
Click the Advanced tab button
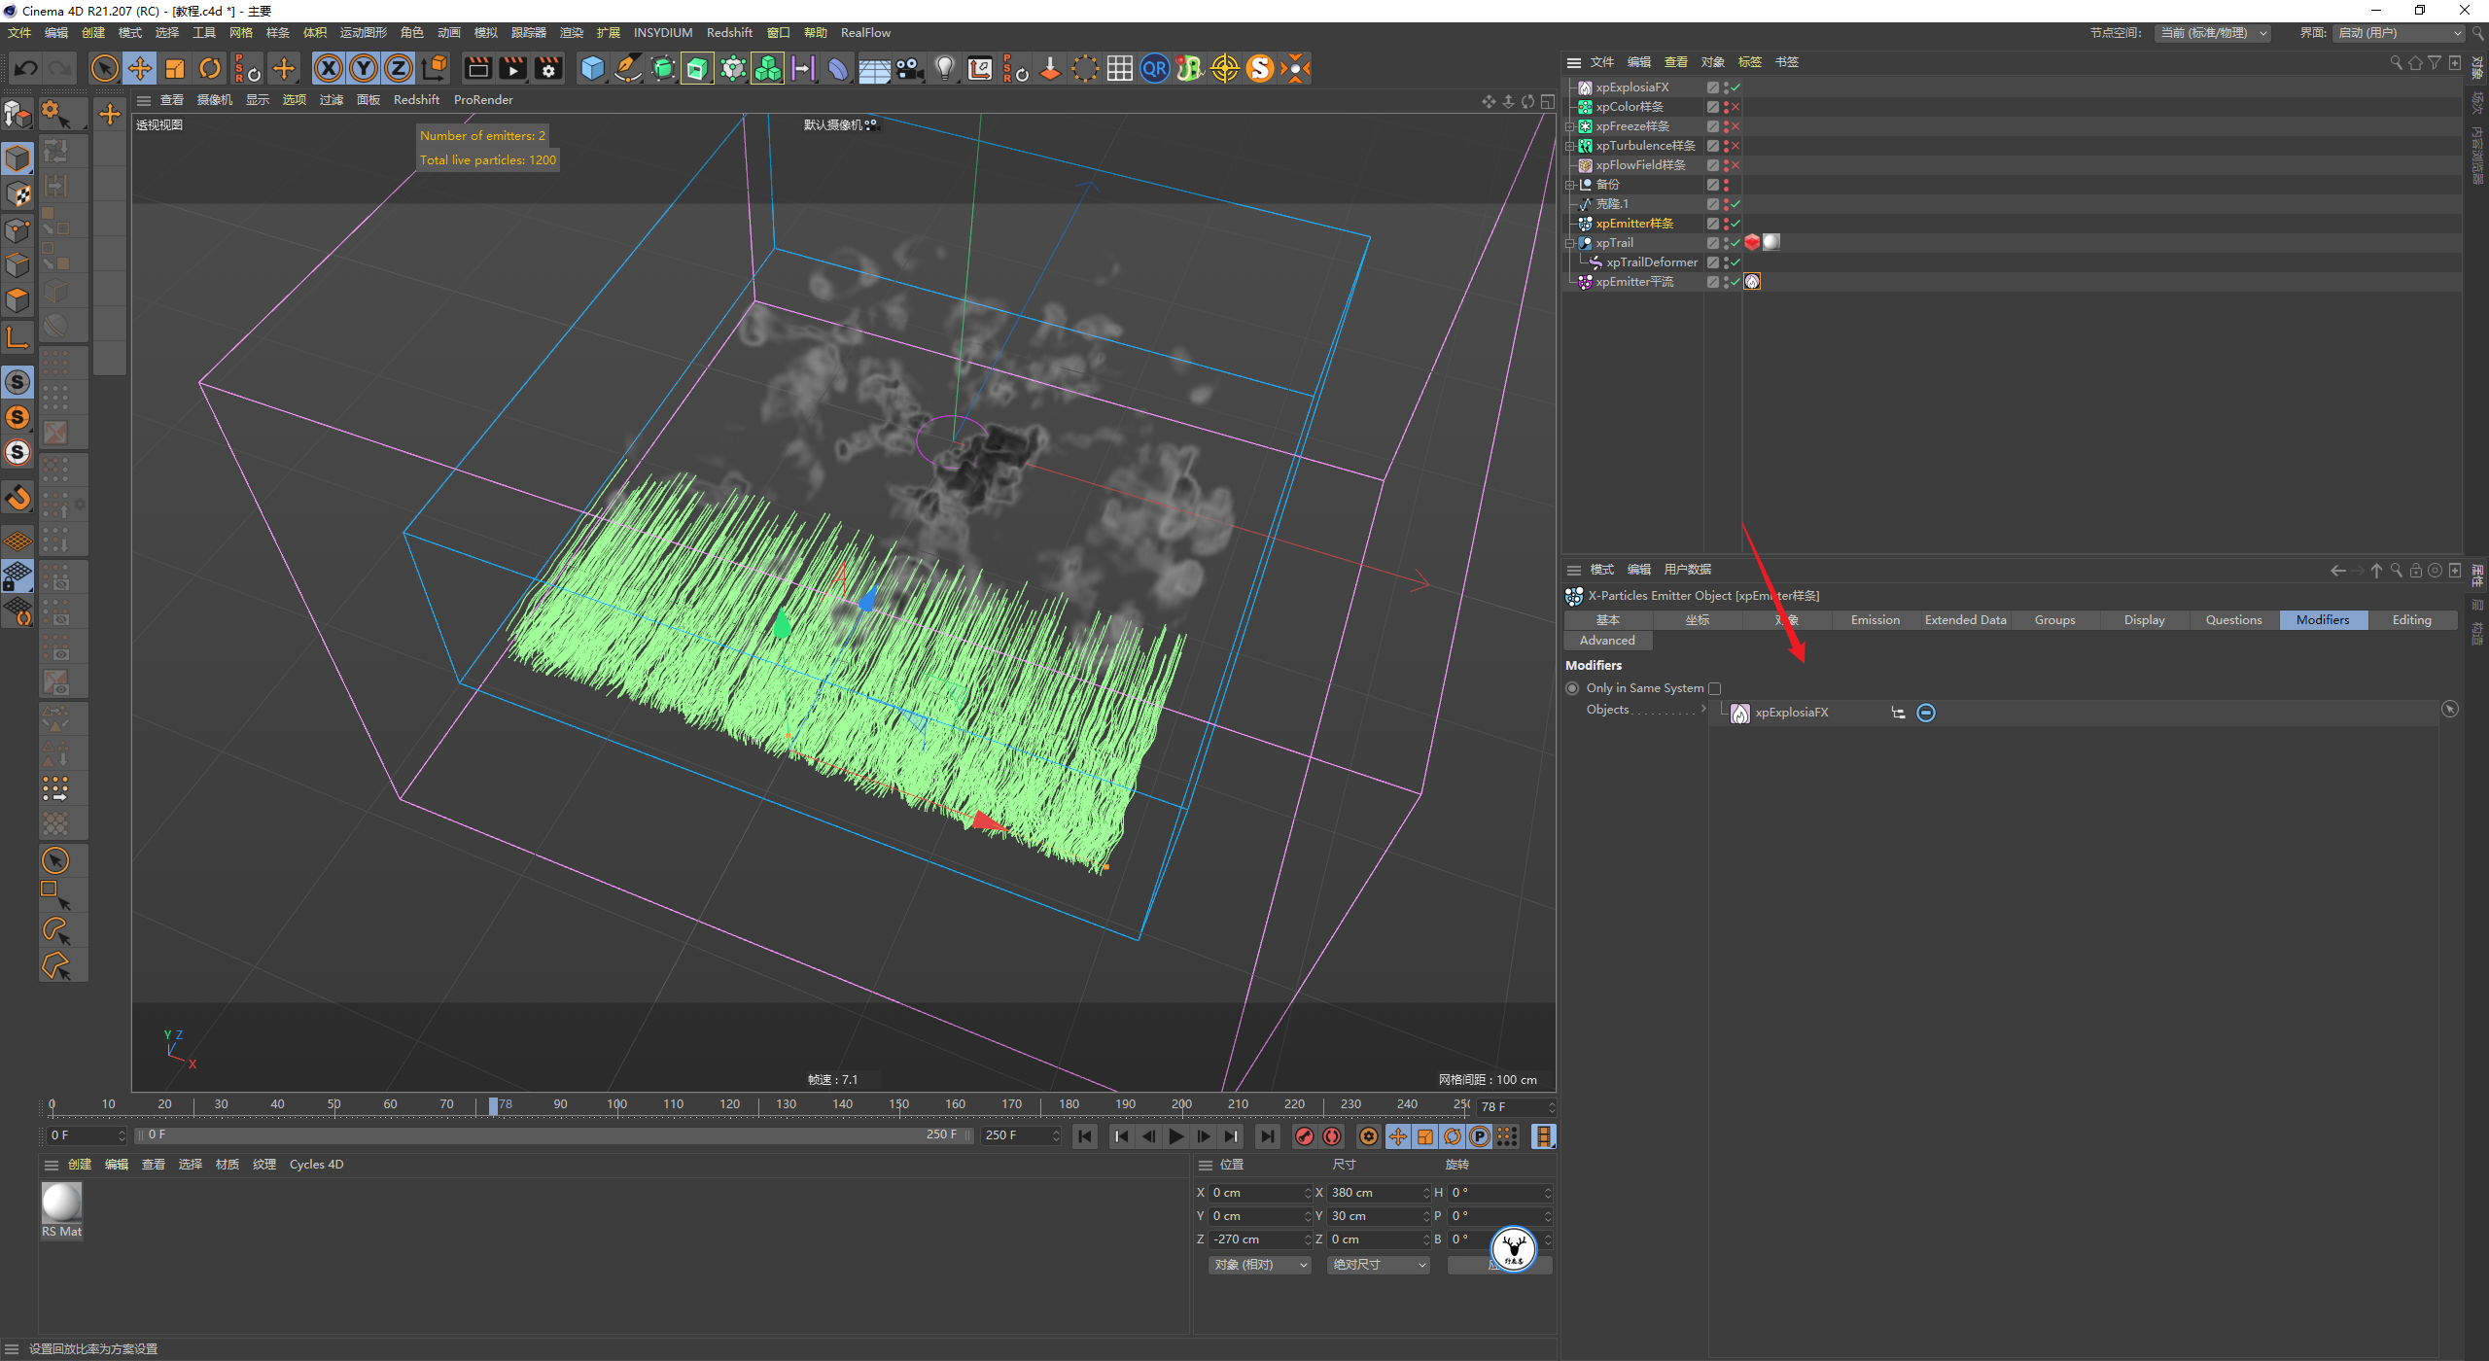(1607, 641)
